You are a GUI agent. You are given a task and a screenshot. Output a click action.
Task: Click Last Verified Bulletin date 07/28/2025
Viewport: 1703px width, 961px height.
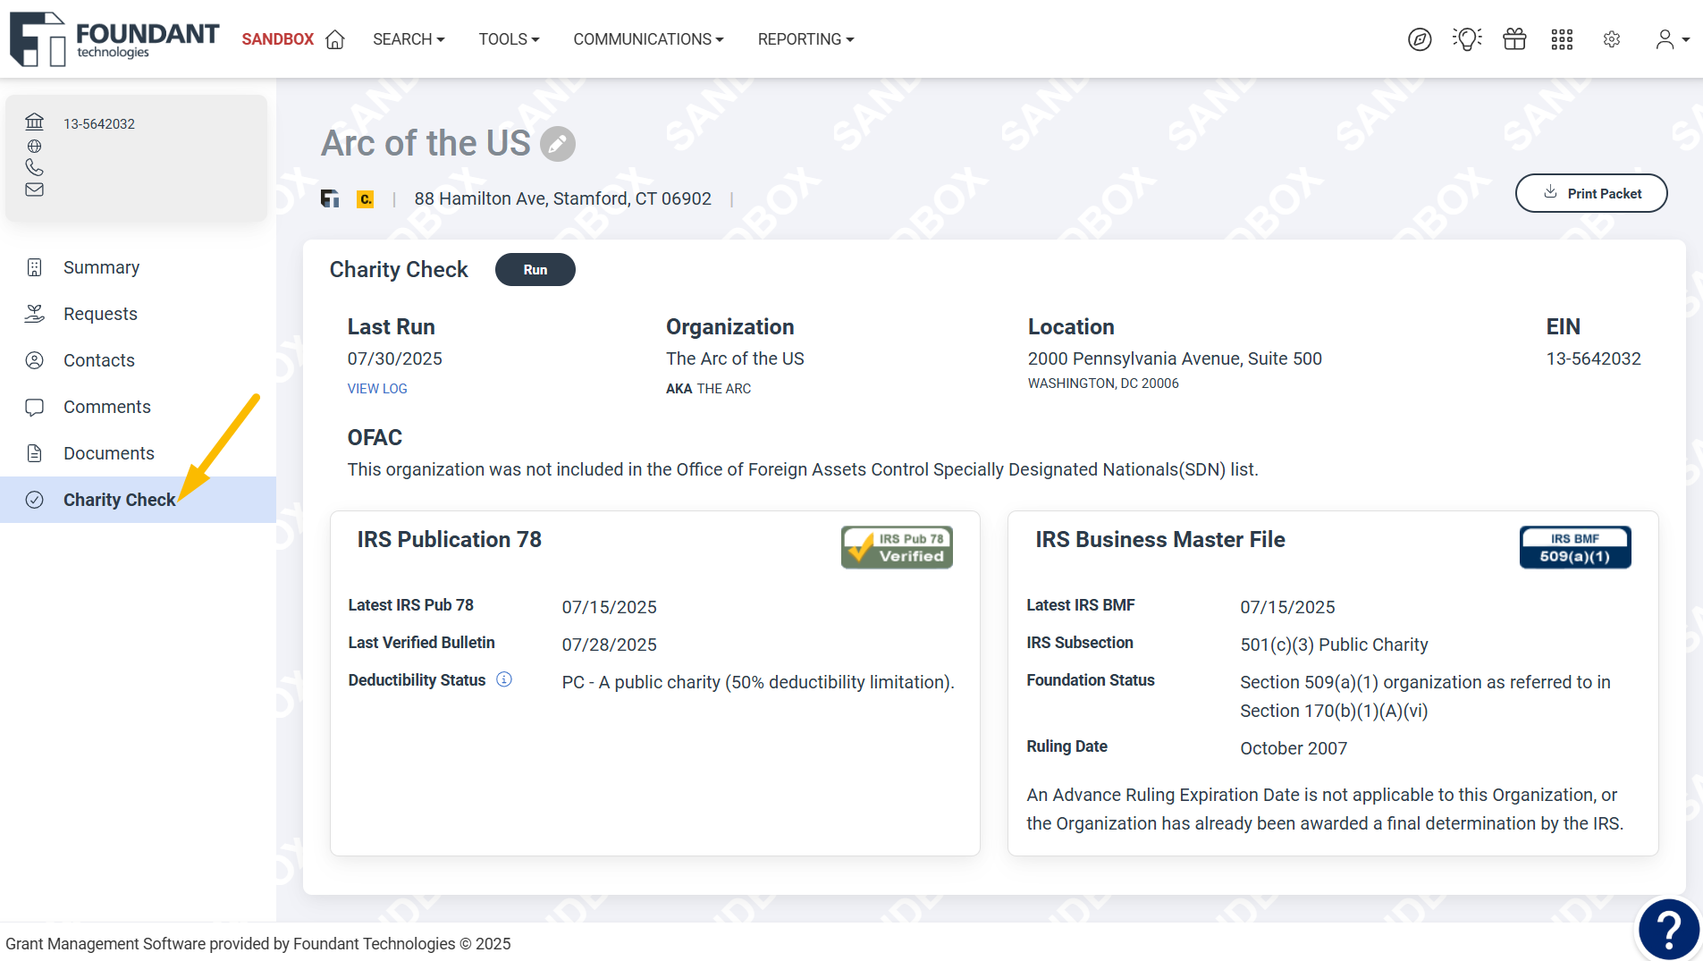click(609, 645)
